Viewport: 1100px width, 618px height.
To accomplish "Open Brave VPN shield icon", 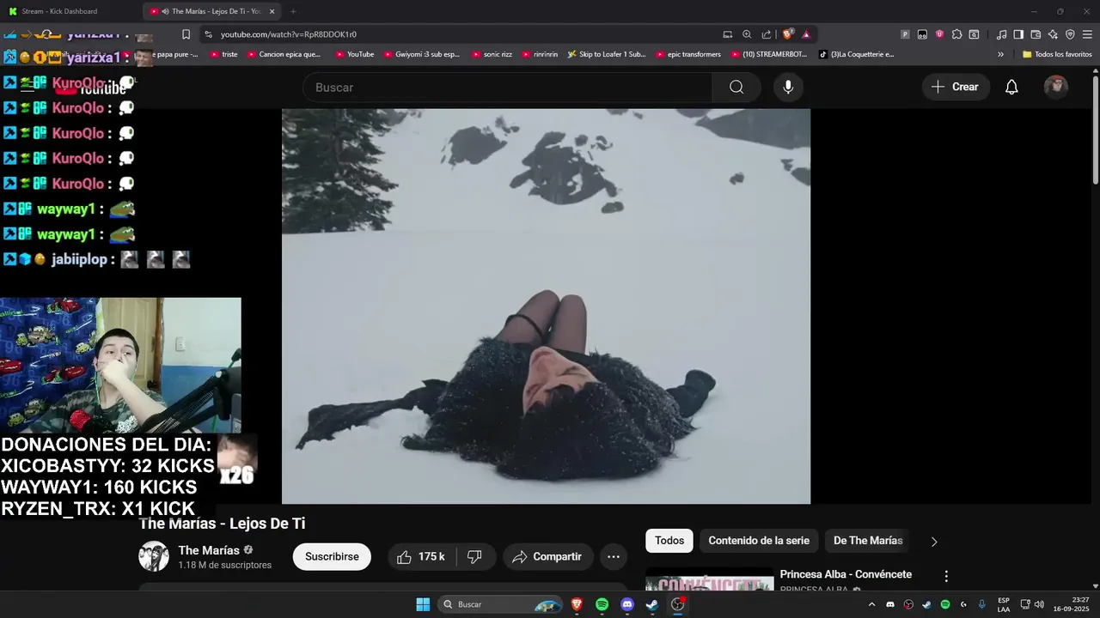I will click(1070, 34).
